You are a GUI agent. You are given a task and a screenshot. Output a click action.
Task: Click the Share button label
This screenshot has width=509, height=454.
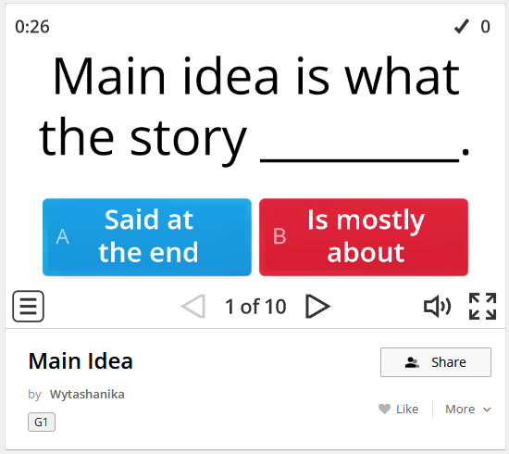coord(449,362)
